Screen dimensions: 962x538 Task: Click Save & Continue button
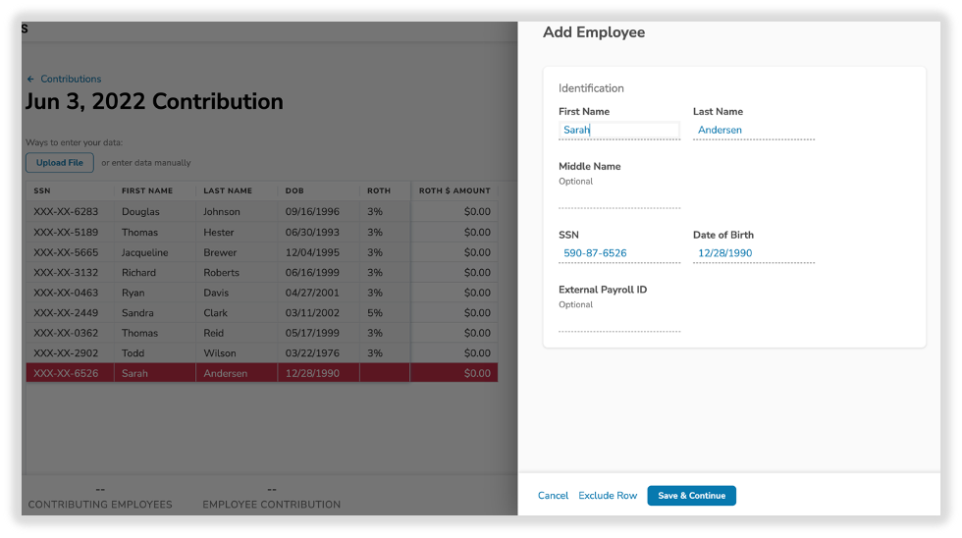point(691,496)
